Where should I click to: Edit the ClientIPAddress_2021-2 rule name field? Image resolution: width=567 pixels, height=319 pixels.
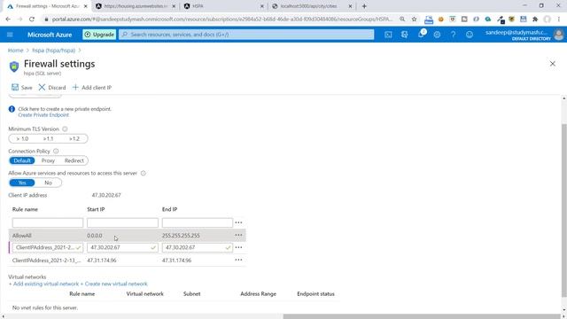click(x=48, y=247)
